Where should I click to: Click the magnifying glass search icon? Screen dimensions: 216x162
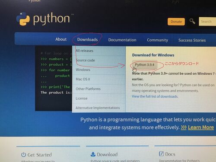click(192, 21)
